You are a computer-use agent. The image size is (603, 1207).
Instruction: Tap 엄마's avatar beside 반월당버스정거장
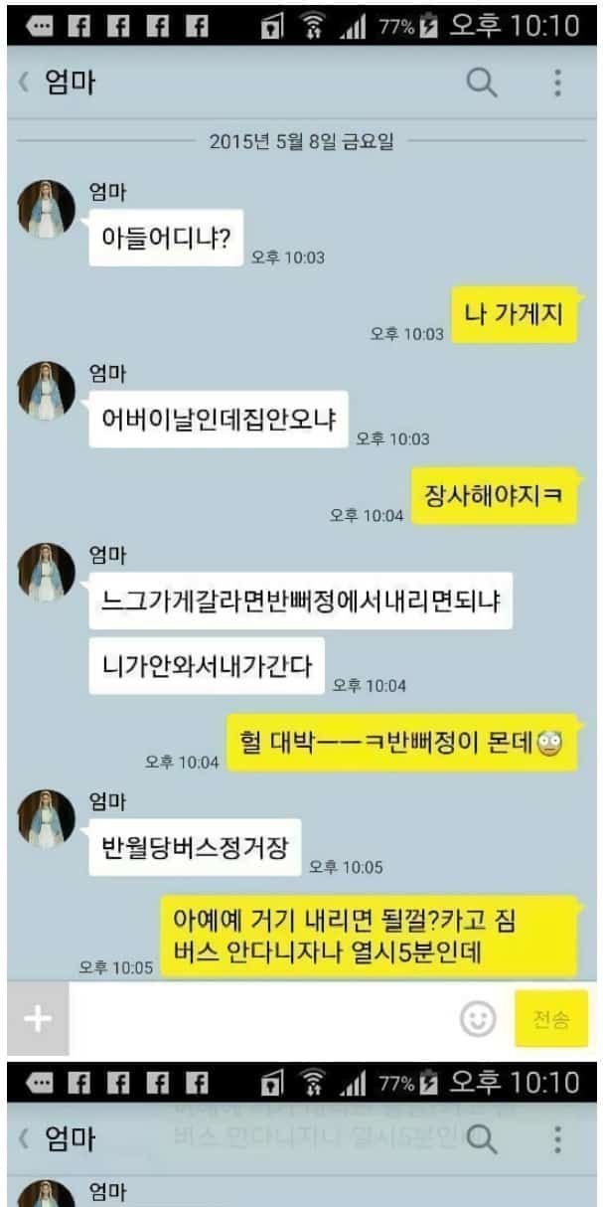[x=47, y=819]
